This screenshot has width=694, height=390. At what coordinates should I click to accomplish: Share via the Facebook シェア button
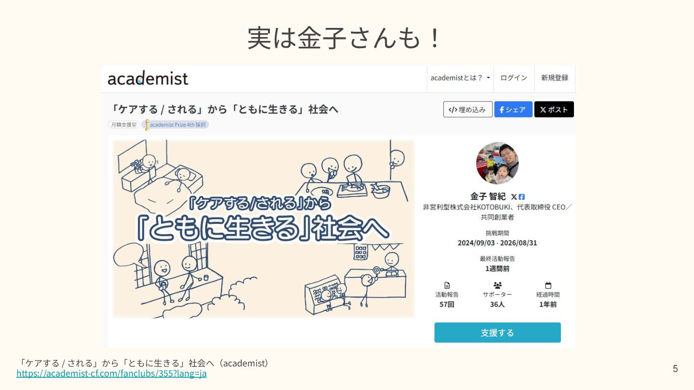(x=513, y=109)
